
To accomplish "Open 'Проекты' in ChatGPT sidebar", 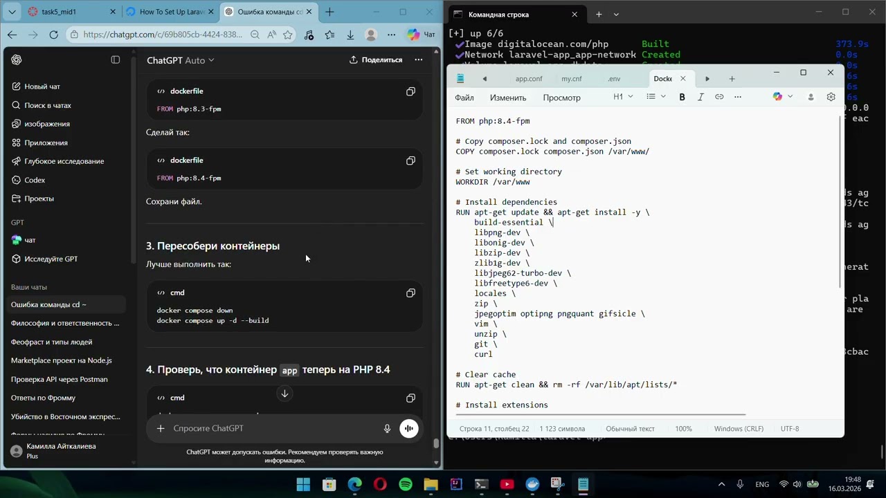I will pyautogui.click(x=39, y=199).
